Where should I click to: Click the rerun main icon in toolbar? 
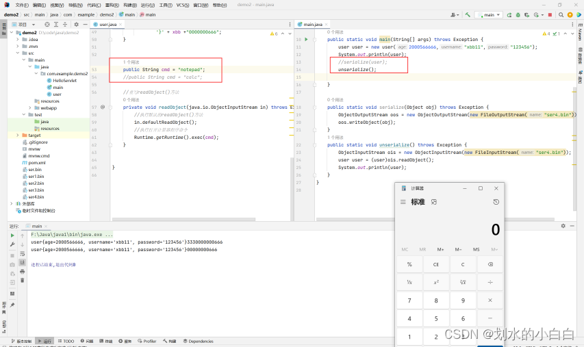click(509, 15)
